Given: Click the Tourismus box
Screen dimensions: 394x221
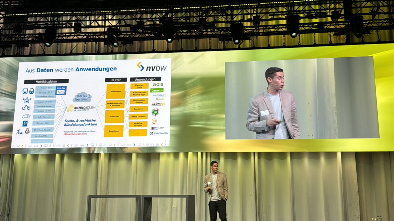Looking at the screenshot, I should (139, 109).
